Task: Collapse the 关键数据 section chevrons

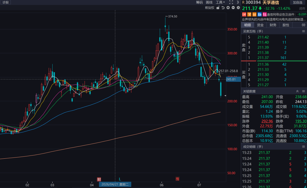Action: click(297, 91)
